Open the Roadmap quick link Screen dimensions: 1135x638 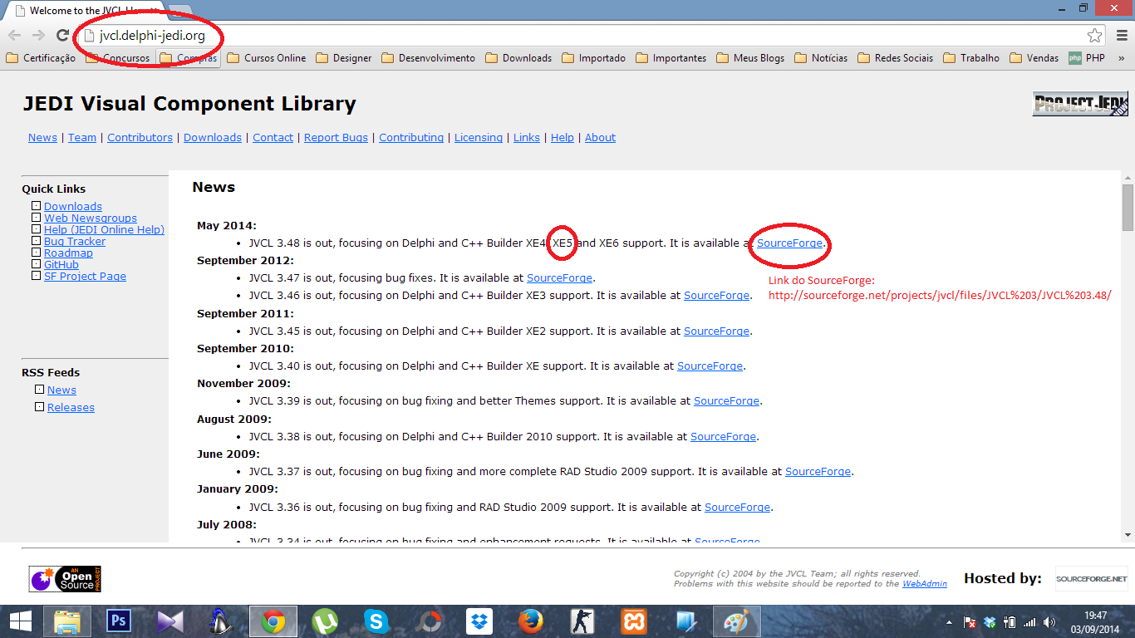point(68,253)
